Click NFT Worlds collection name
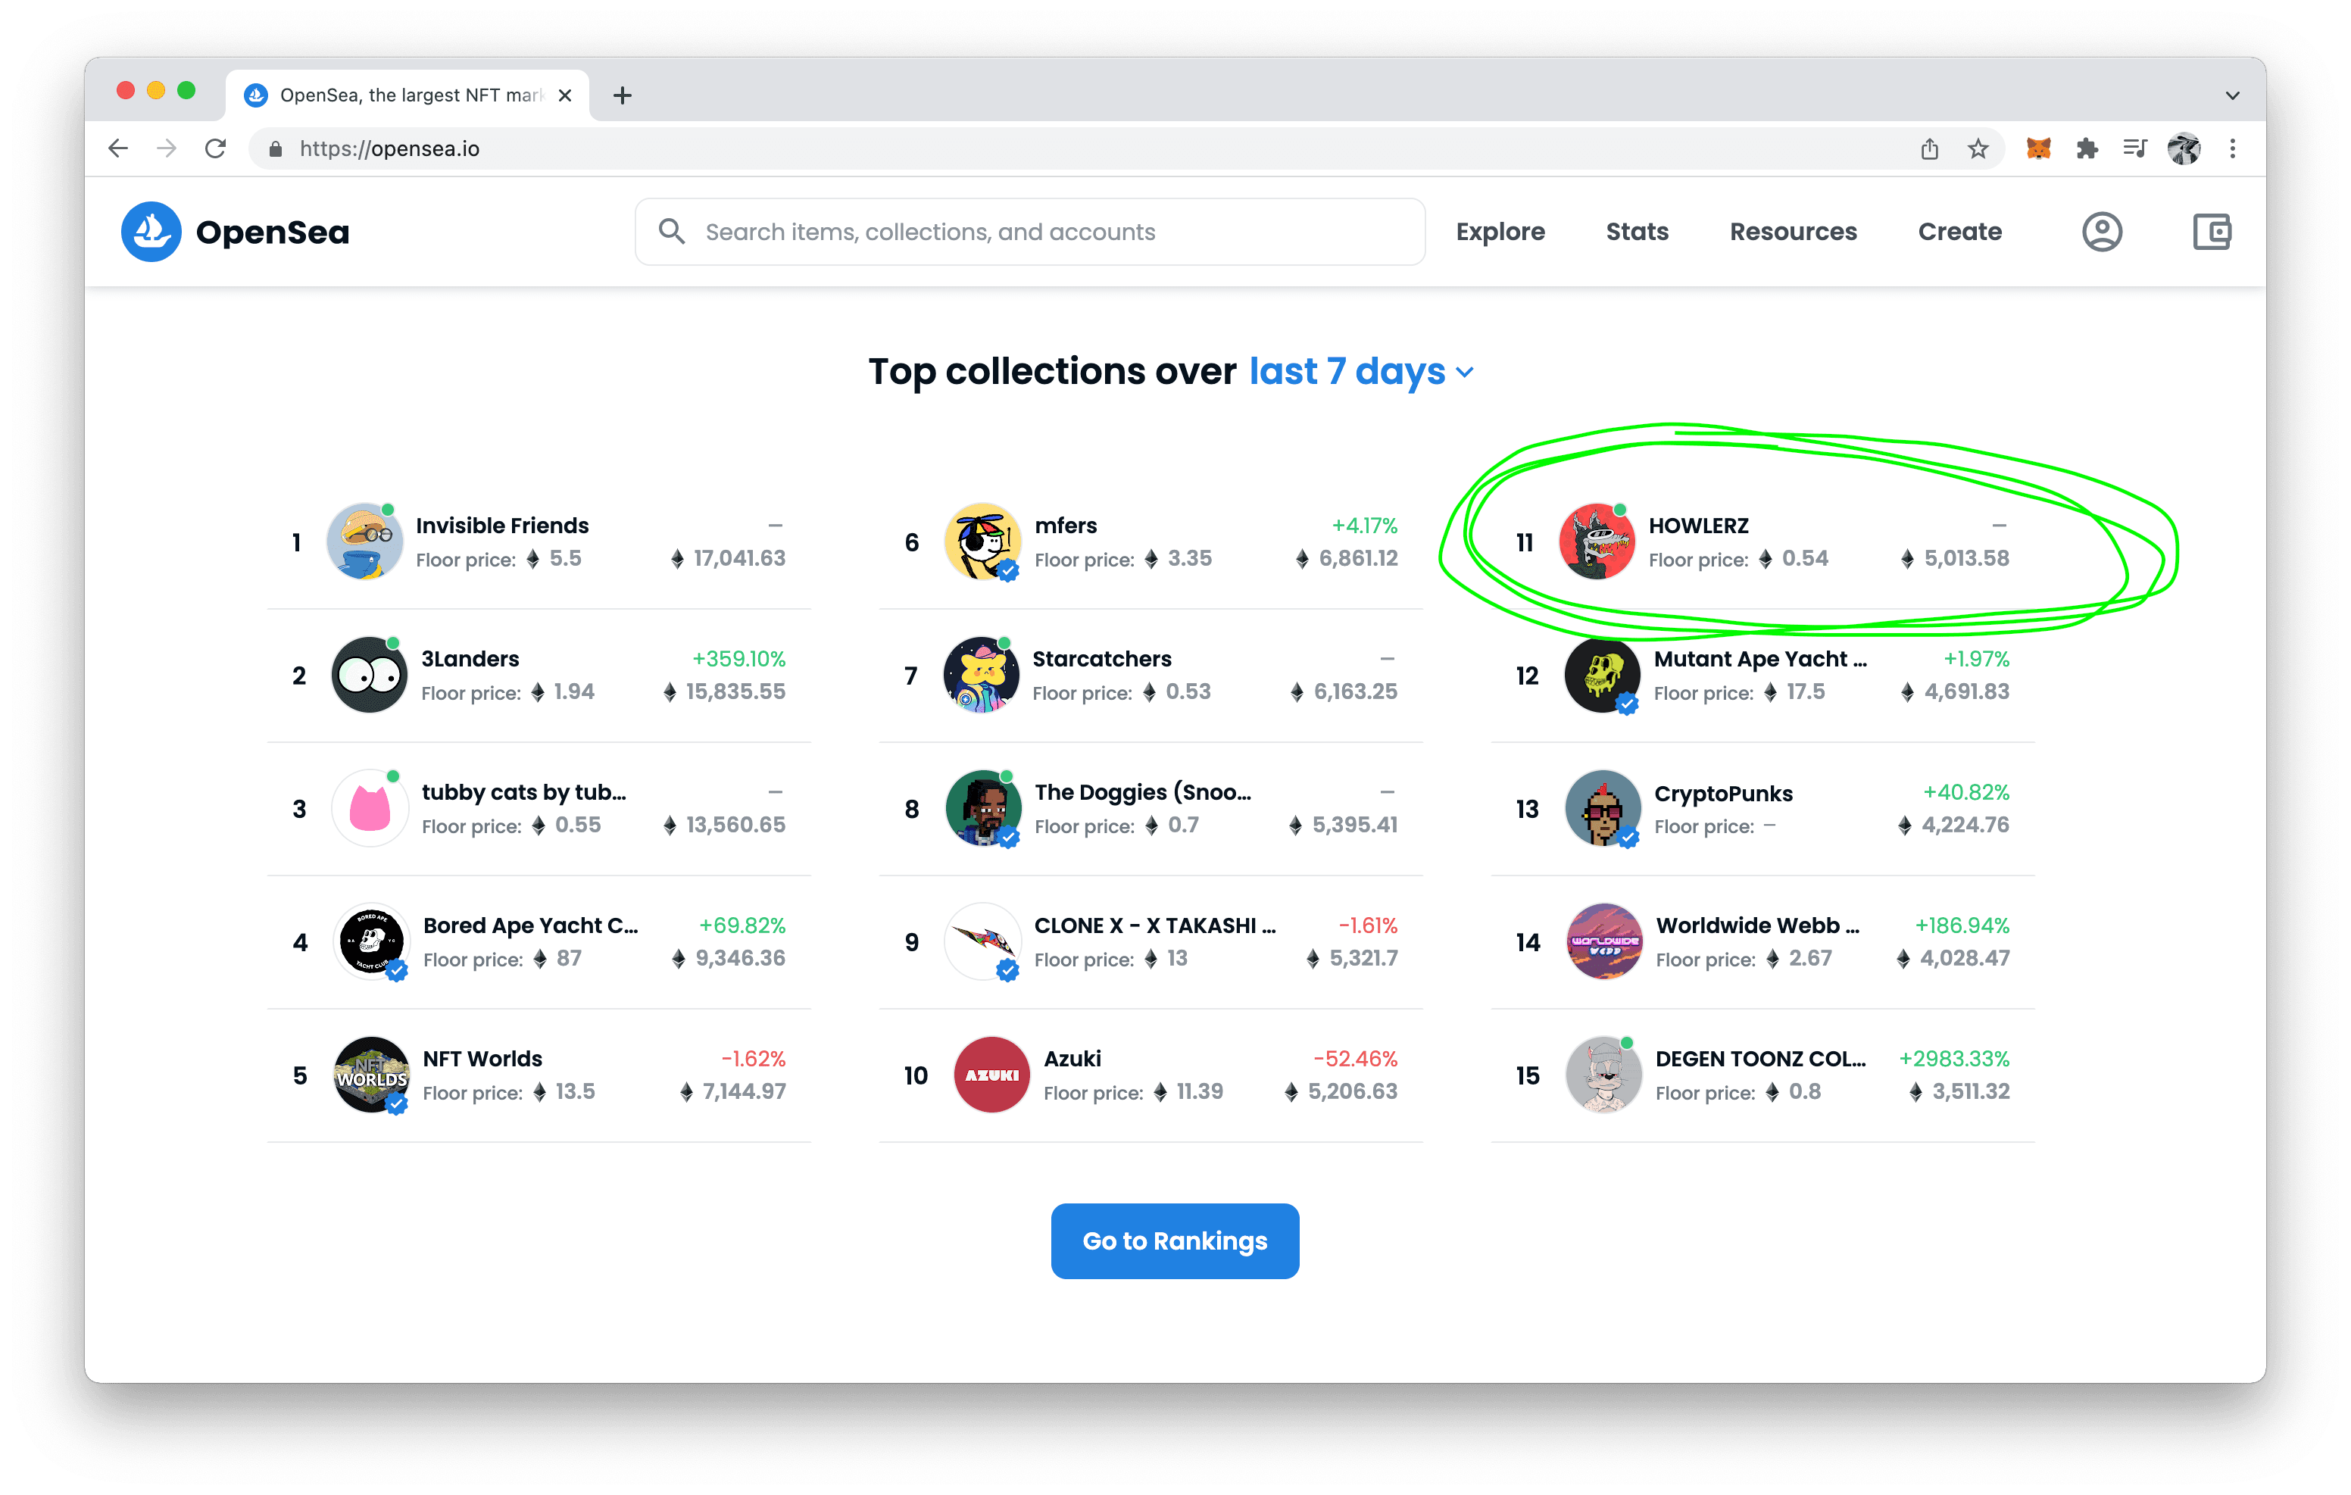Viewport: 2351px width, 1495px height. coord(482,1059)
